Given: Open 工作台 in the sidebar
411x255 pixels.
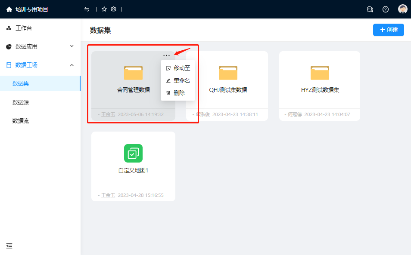Looking at the screenshot, I should tap(23, 28).
